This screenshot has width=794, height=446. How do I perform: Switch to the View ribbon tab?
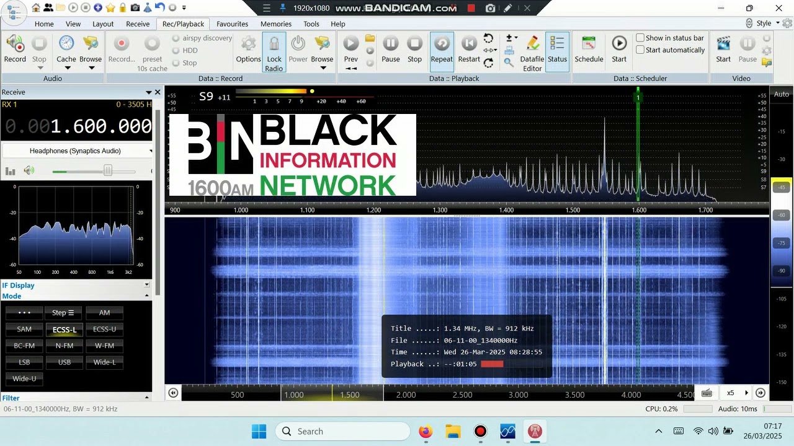pyautogui.click(x=73, y=24)
